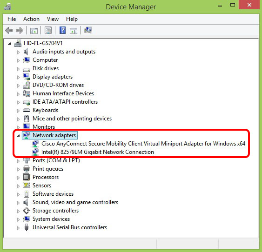Select Cisco AnyConnect adapter icon
The width and height of the screenshot is (262, 252).
pyautogui.click(x=35, y=144)
